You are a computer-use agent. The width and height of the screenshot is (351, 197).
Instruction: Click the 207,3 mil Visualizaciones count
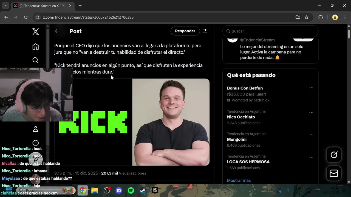124,173
